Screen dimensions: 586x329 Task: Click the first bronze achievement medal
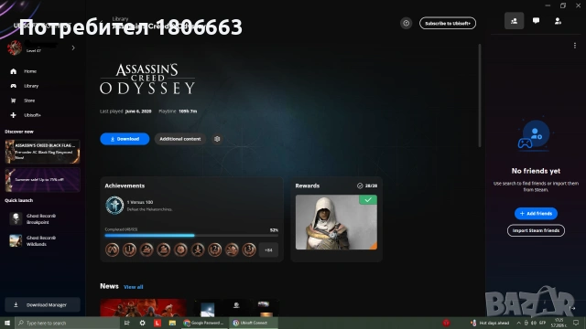(112, 249)
